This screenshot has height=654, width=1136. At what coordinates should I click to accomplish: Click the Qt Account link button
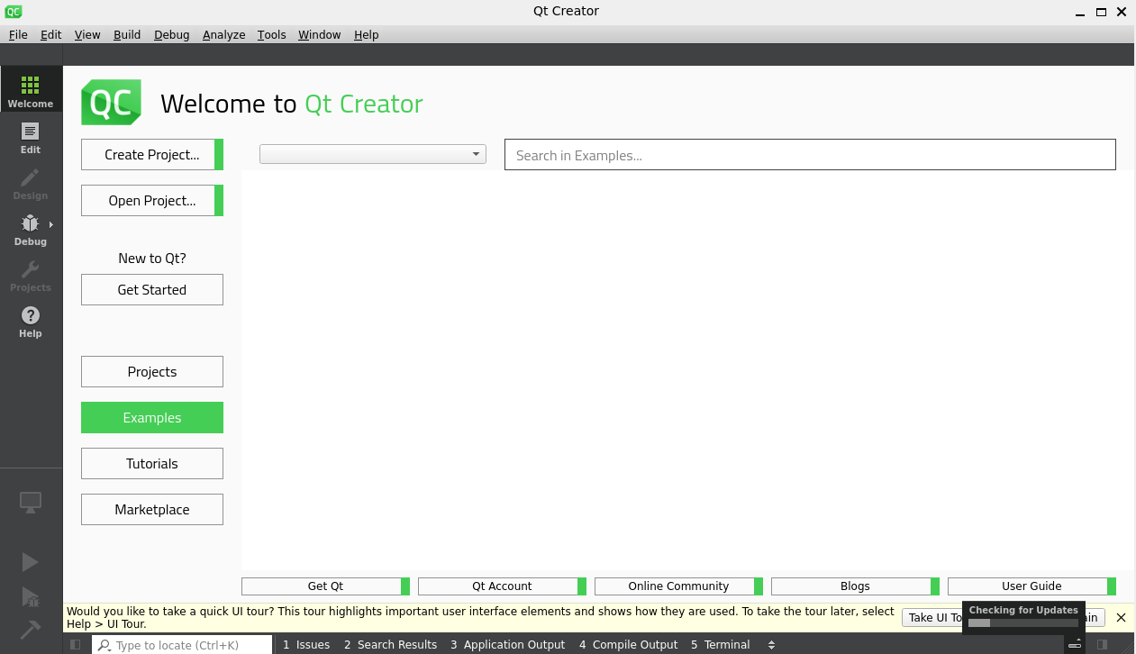click(x=503, y=586)
